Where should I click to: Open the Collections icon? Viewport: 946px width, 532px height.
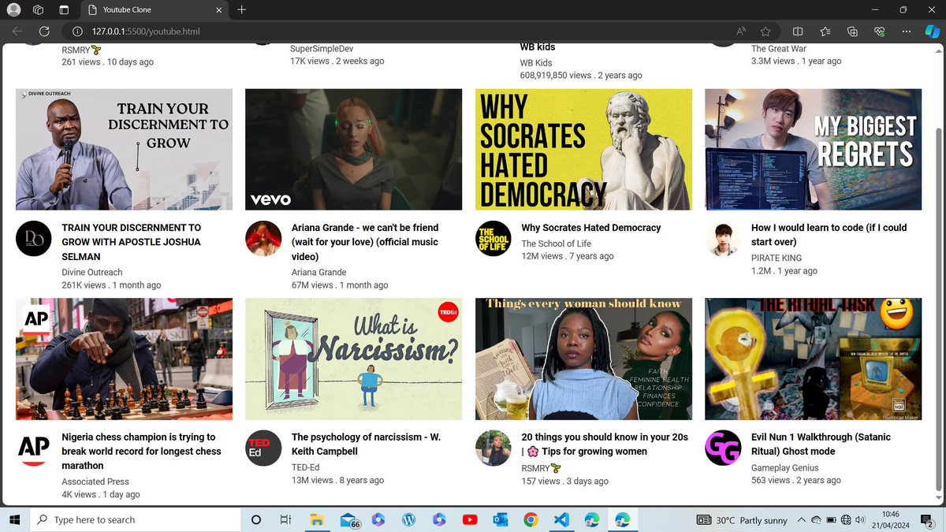click(852, 32)
